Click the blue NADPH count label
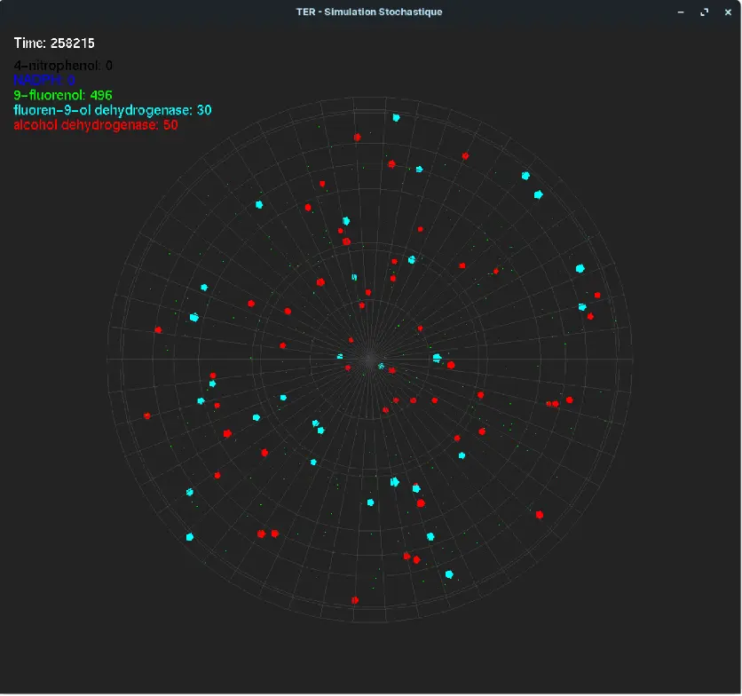 [44, 80]
